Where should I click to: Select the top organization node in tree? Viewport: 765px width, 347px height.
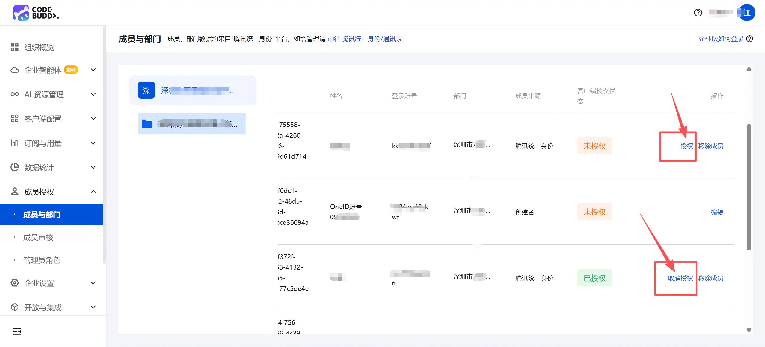[x=193, y=90]
